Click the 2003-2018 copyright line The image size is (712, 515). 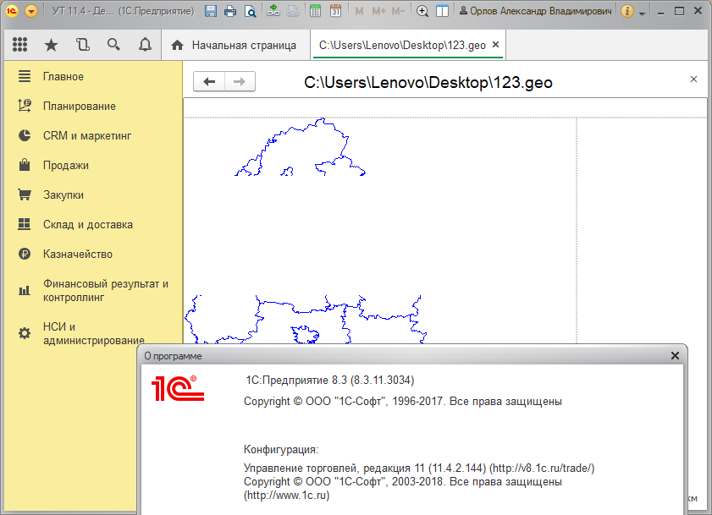[x=403, y=481]
